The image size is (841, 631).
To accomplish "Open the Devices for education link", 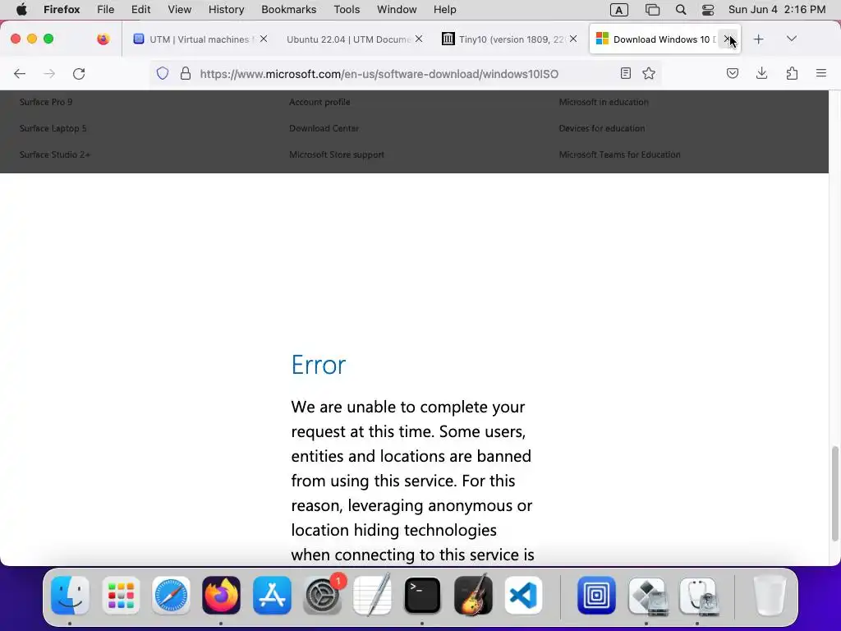I will pyautogui.click(x=602, y=128).
